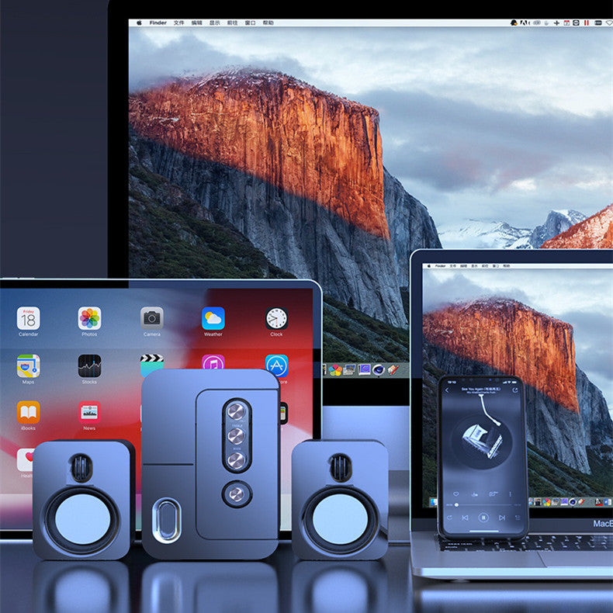
Task: Open the Maps app on the iPad
Action: pyautogui.click(x=28, y=365)
